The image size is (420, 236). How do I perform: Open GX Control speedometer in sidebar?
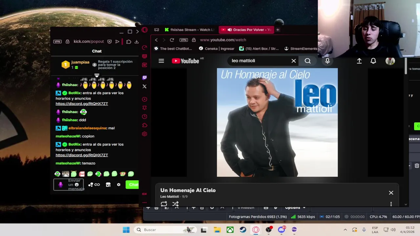[144, 48]
